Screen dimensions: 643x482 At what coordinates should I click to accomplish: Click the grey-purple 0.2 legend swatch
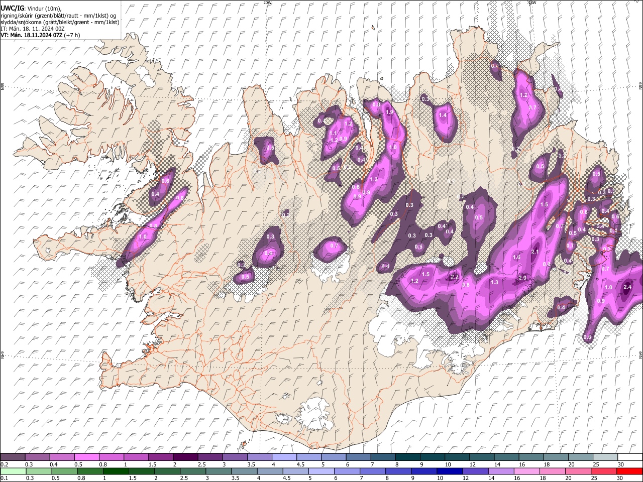[13, 457]
